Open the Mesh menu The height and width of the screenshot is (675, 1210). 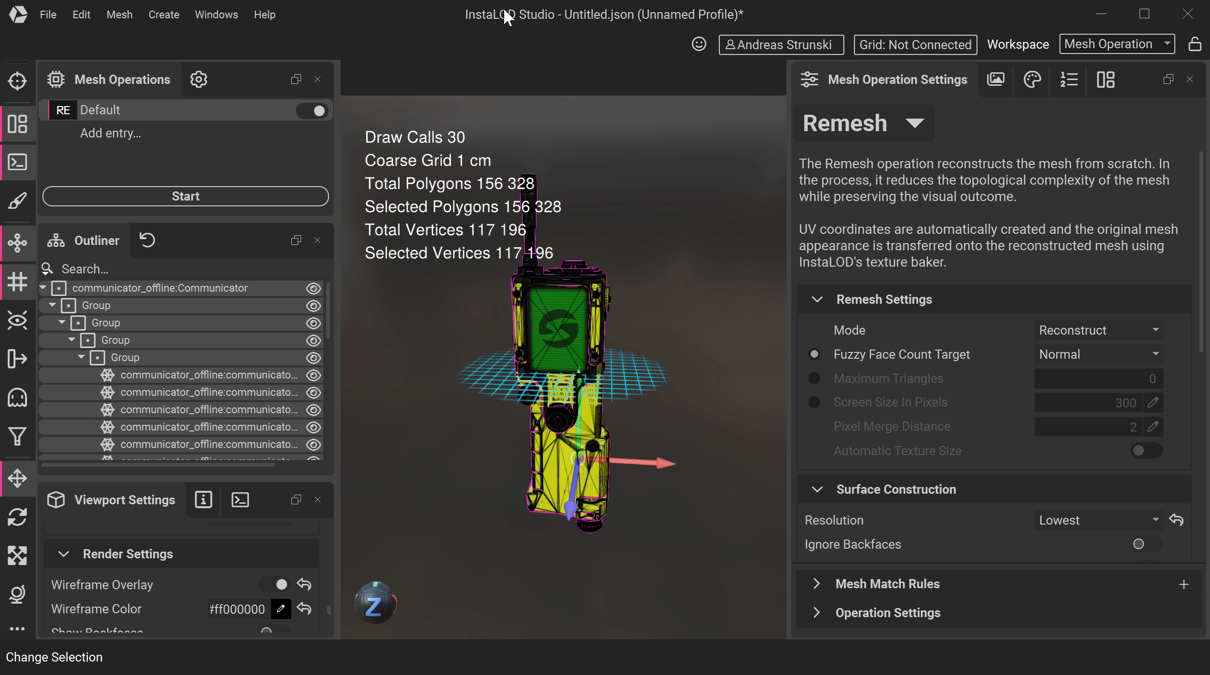(119, 14)
